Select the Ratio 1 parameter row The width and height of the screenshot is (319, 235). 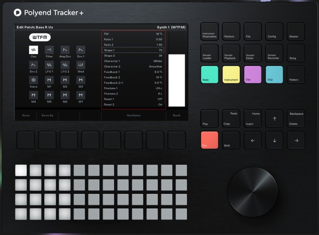tap(133, 39)
